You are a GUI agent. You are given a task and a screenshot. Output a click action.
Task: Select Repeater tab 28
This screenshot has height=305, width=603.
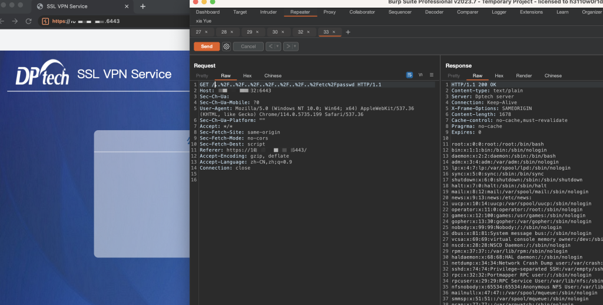pyautogui.click(x=224, y=32)
